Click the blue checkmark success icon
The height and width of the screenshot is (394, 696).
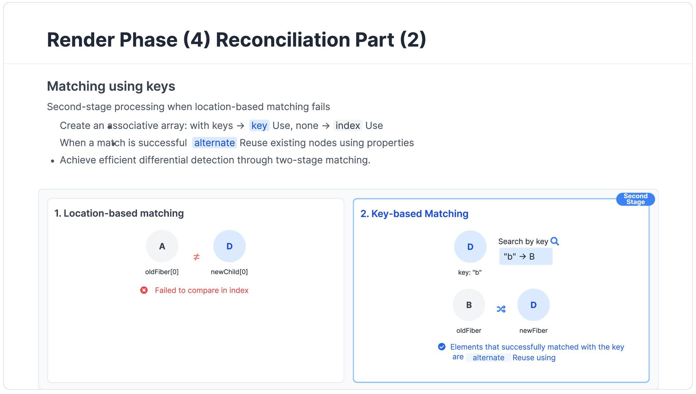point(442,347)
